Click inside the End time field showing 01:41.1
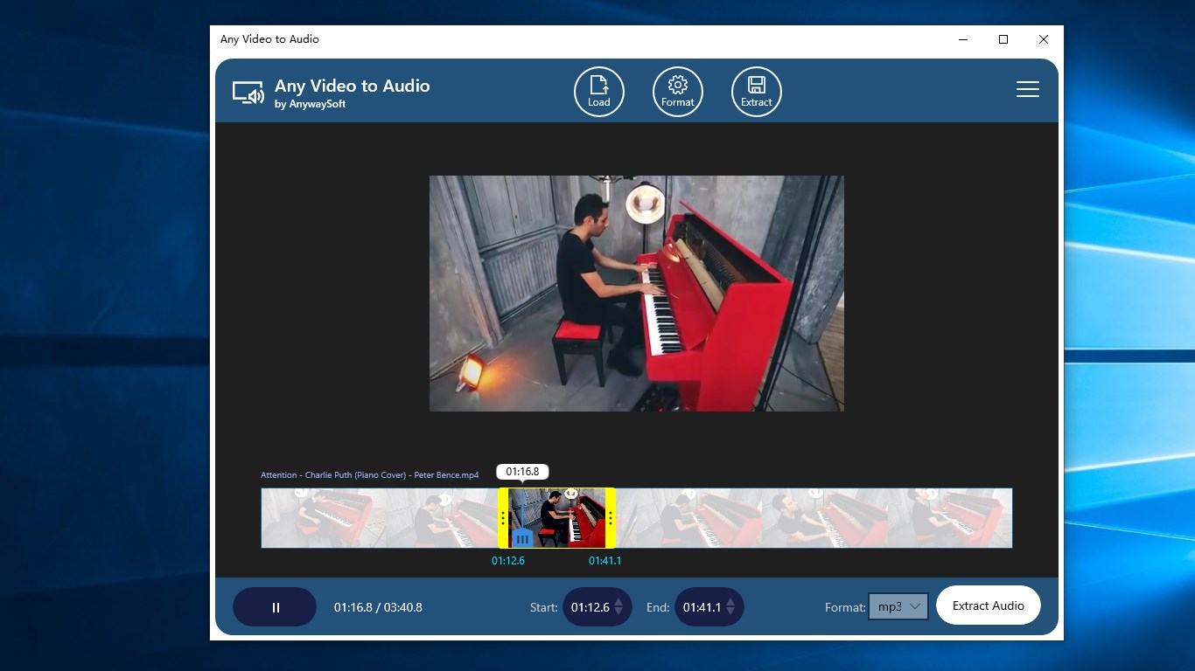This screenshot has width=1195, height=671. (701, 606)
